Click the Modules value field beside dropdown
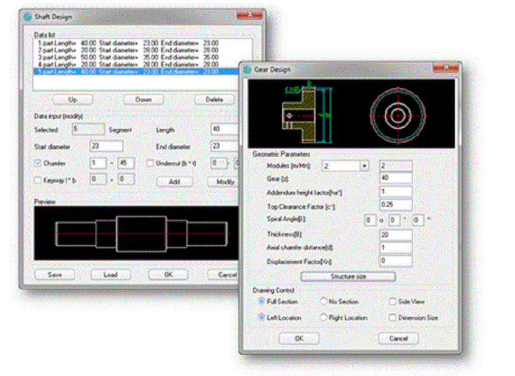 (x=396, y=166)
